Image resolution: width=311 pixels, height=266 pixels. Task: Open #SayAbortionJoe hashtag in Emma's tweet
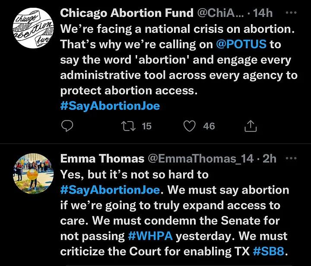[x=110, y=190]
